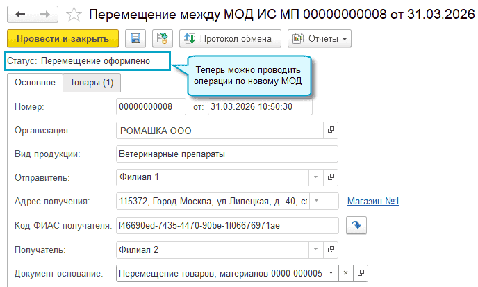The image size is (478, 287).
Task: Click the 'Документ-основание' field
Action: [x=220, y=273]
